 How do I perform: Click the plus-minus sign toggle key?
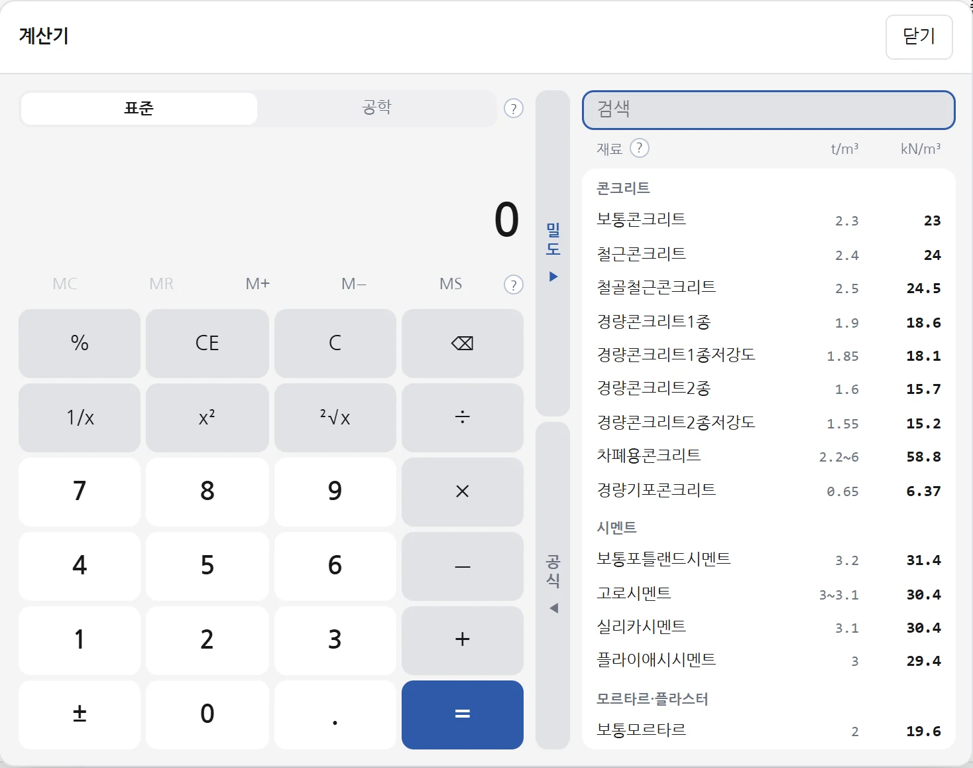coord(80,714)
